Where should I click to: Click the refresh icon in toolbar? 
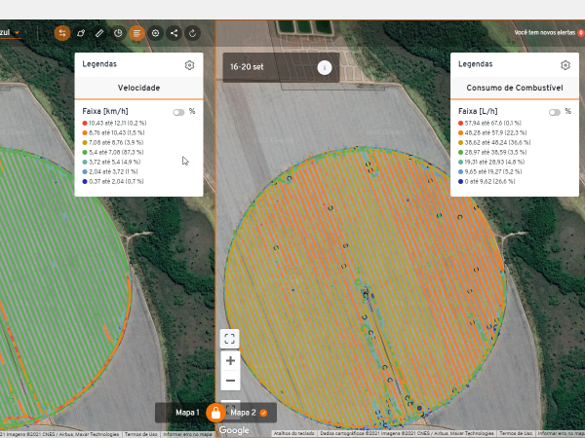coord(192,33)
